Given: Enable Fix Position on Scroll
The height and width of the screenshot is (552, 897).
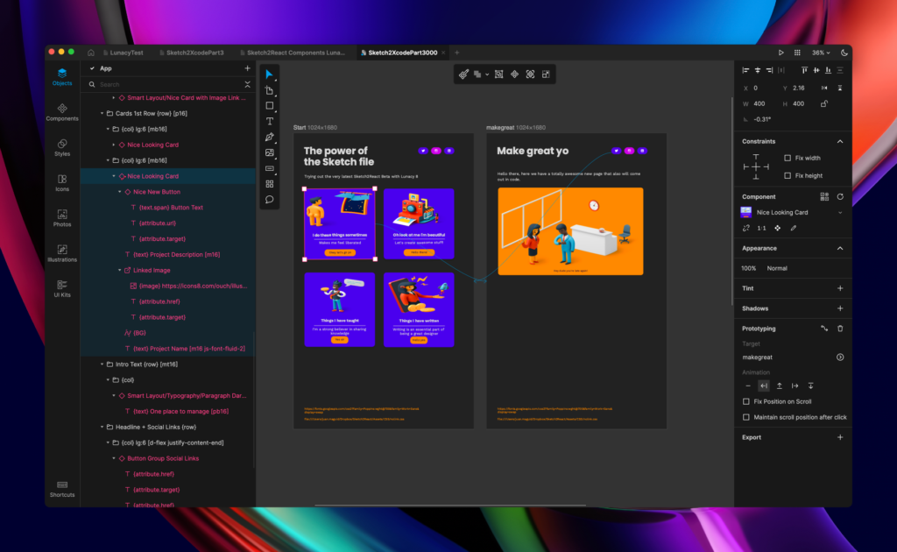Looking at the screenshot, I should point(746,401).
